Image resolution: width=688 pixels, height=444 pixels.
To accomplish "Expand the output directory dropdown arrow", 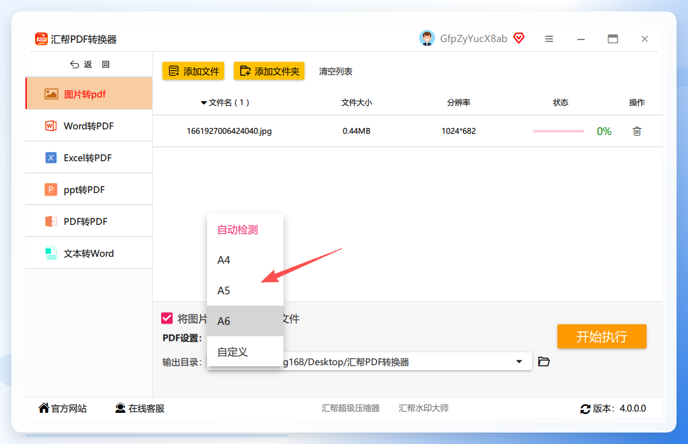I will click(x=519, y=362).
